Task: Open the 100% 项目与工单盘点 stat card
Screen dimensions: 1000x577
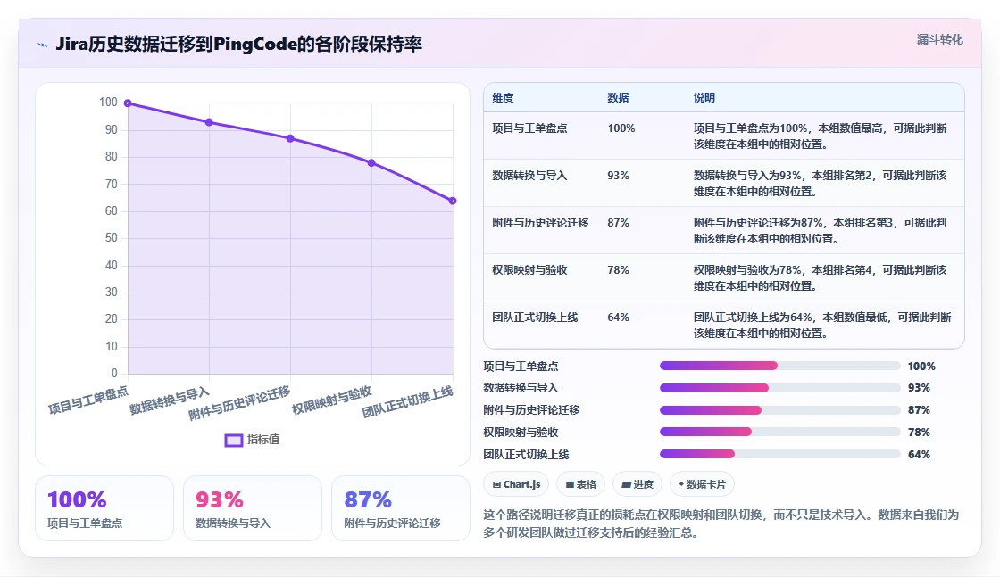Action: (x=104, y=508)
